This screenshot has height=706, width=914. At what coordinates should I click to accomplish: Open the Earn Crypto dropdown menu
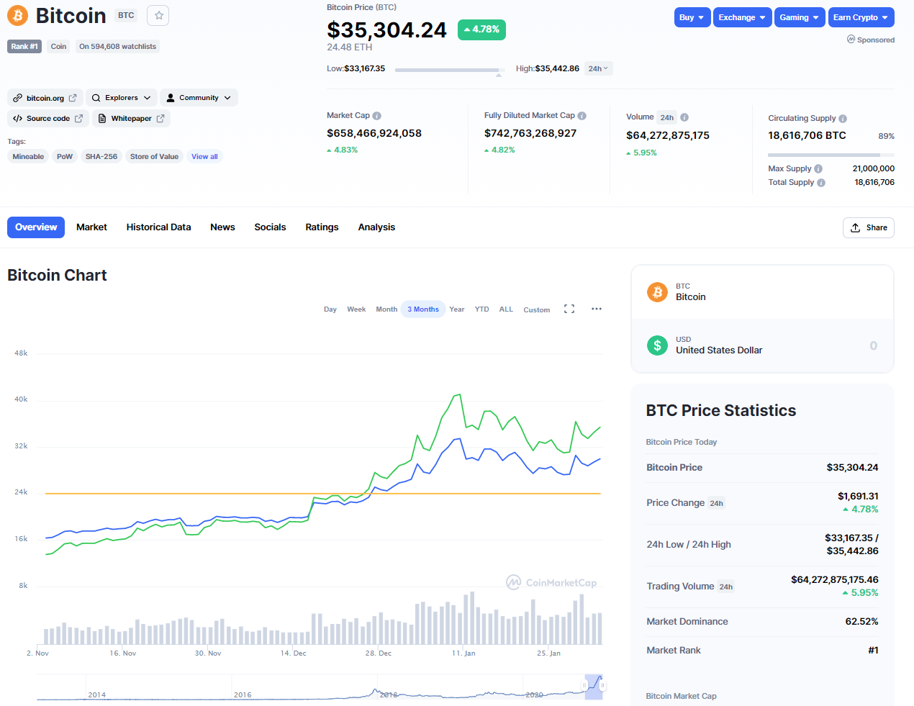(x=861, y=17)
